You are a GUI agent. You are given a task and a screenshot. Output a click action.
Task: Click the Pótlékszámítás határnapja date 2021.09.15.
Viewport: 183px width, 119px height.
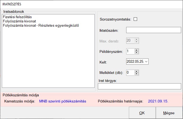coord(158,101)
